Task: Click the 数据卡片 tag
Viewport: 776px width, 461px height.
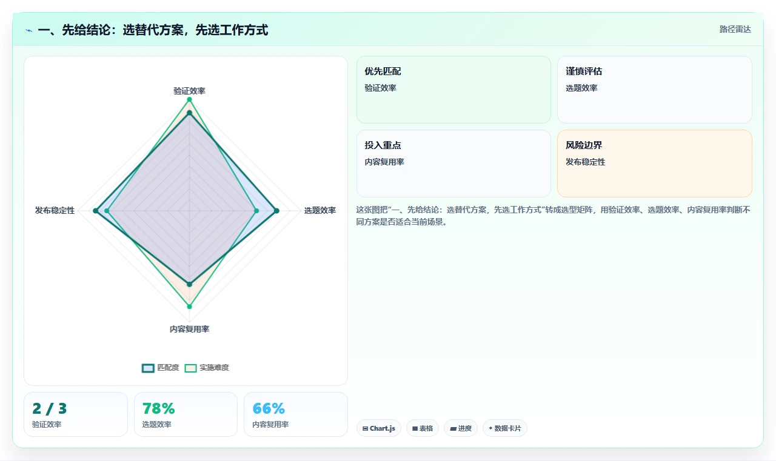Action: pyautogui.click(x=505, y=428)
